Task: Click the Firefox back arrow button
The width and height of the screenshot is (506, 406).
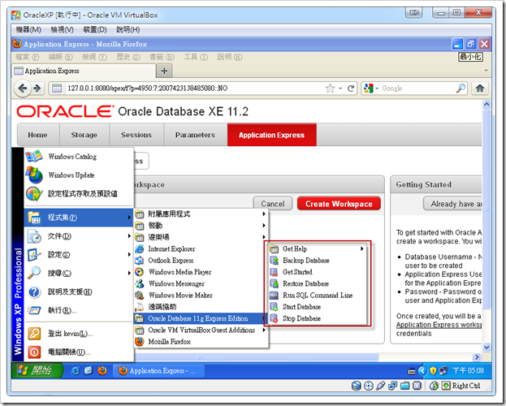Action: pyautogui.click(x=23, y=89)
